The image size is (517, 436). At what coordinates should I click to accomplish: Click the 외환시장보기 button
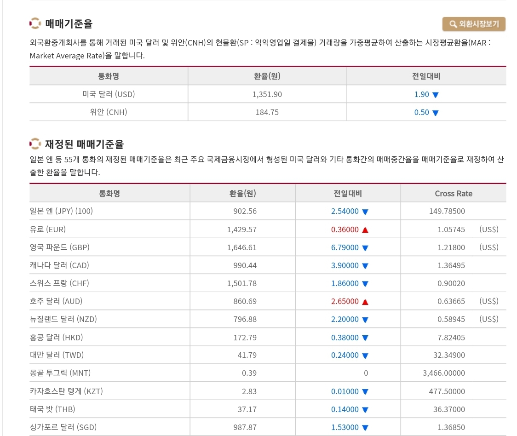pos(473,24)
